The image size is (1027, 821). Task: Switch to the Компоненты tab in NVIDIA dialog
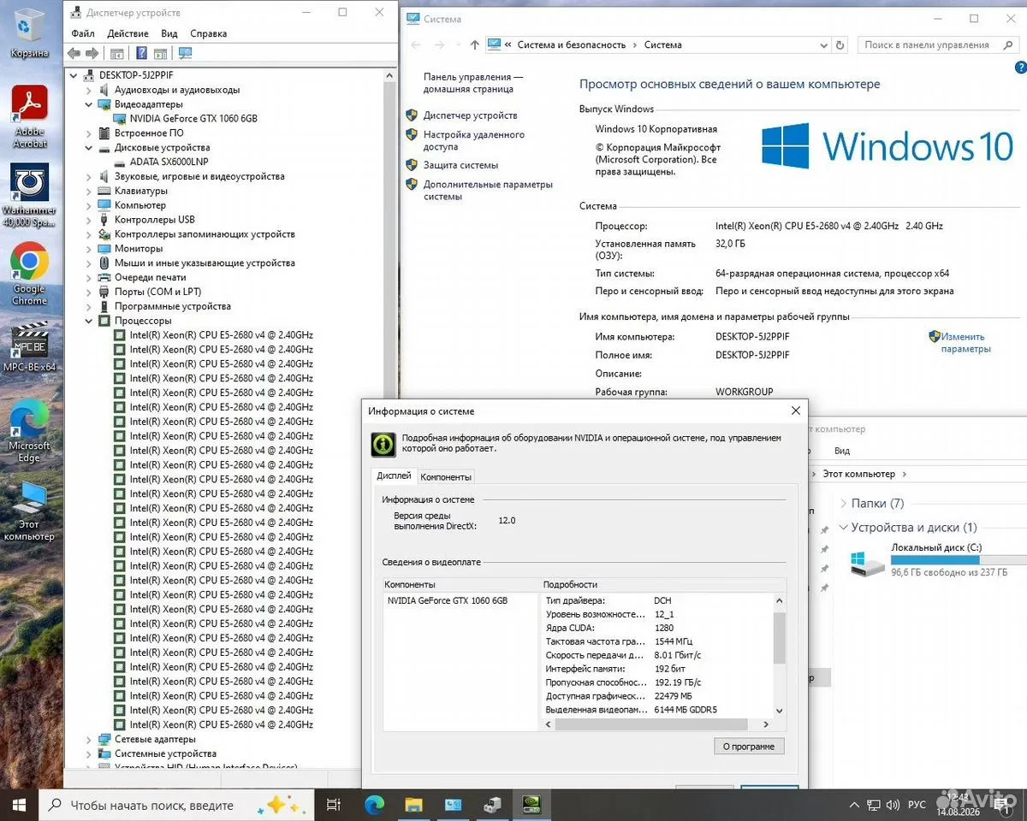(x=446, y=477)
